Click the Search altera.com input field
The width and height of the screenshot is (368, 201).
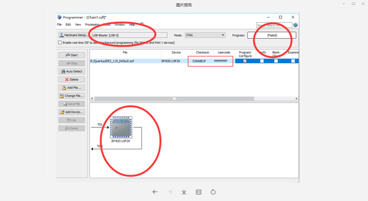point(274,25)
